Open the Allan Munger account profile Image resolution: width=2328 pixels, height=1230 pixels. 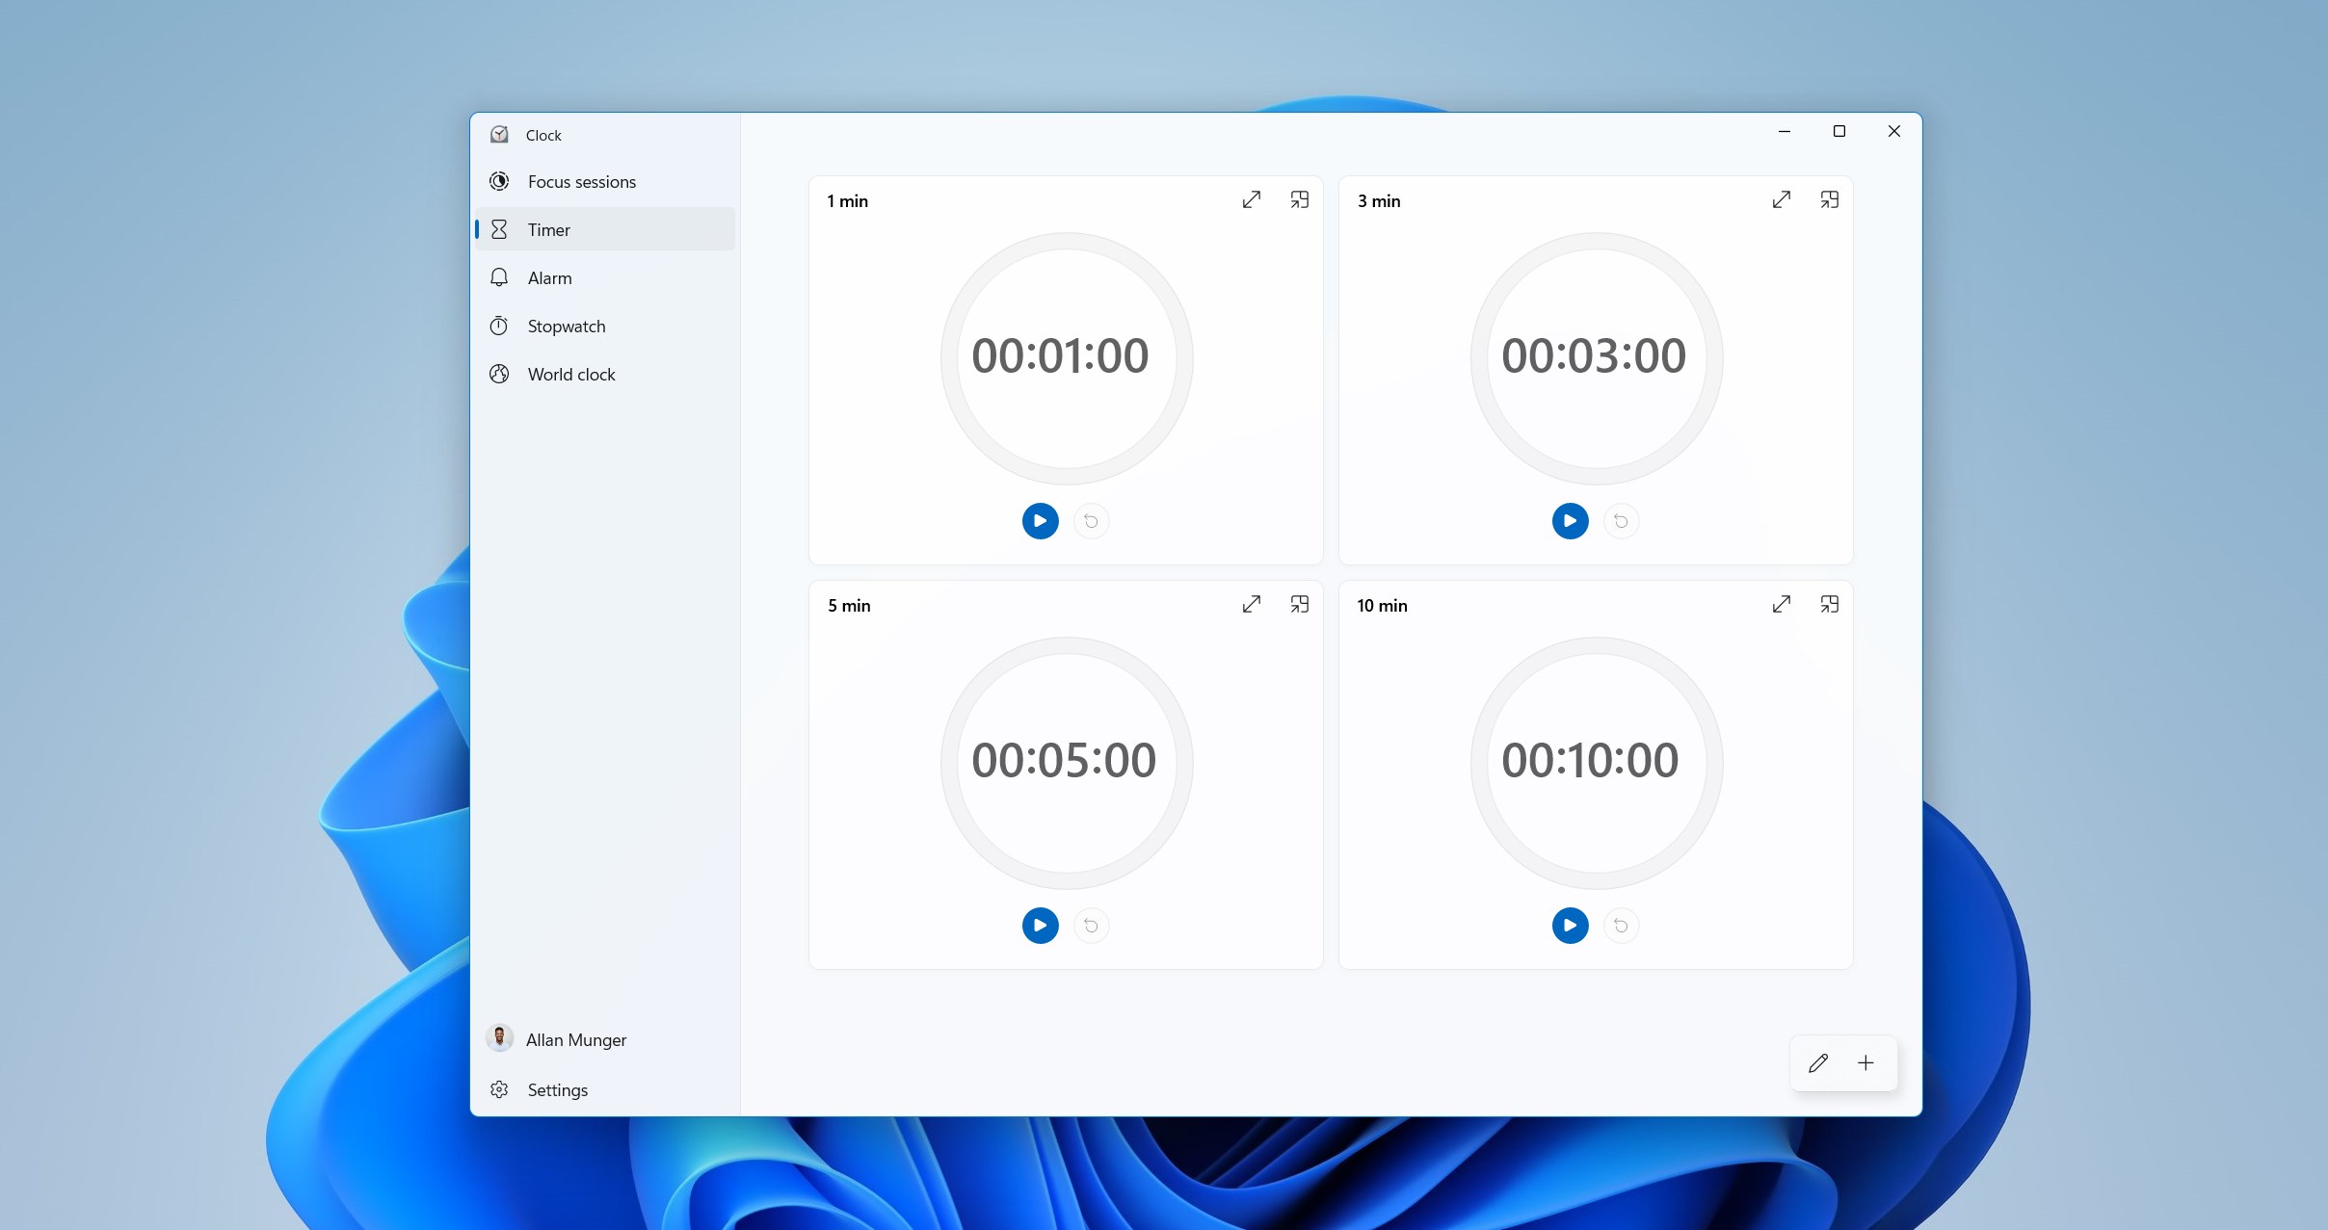[x=575, y=1039]
